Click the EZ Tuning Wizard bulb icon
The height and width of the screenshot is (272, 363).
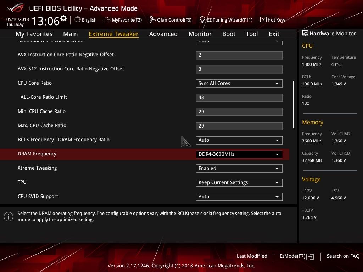point(202,20)
